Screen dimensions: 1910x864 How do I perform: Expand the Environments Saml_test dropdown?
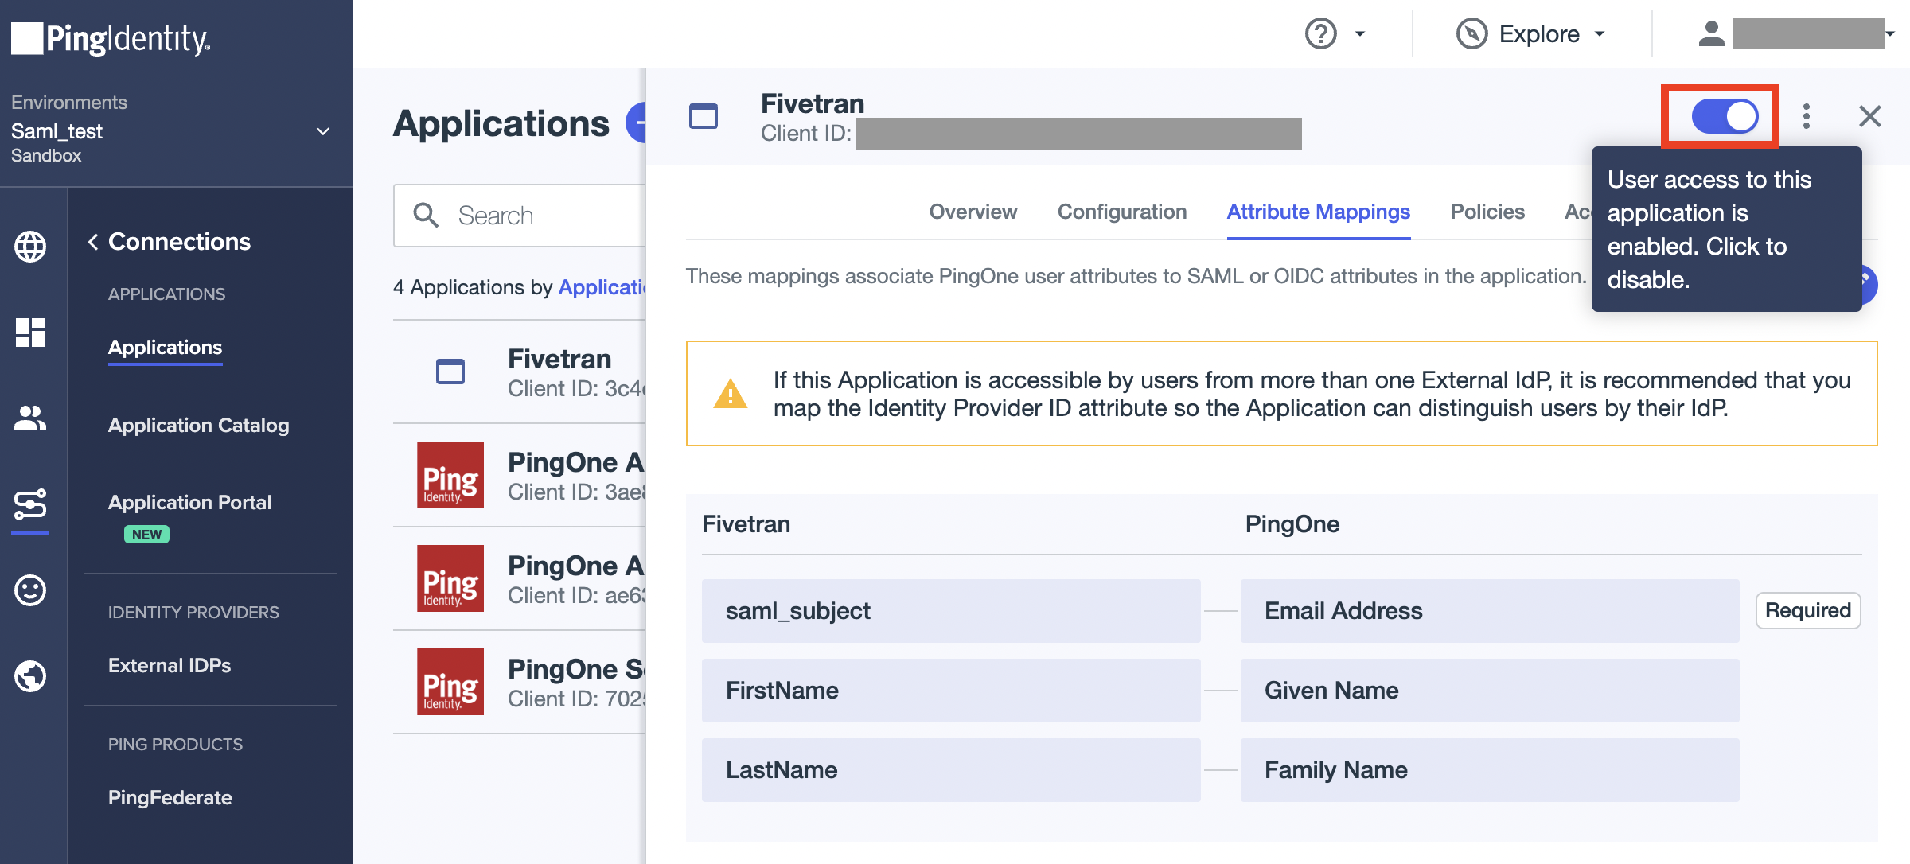pyautogui.click(x=323, y=129)
